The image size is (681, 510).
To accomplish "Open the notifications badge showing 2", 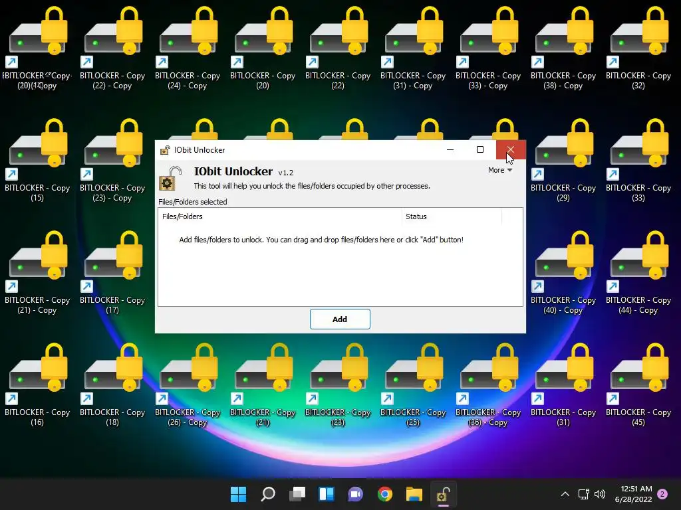I will click(x=662, y=494).
